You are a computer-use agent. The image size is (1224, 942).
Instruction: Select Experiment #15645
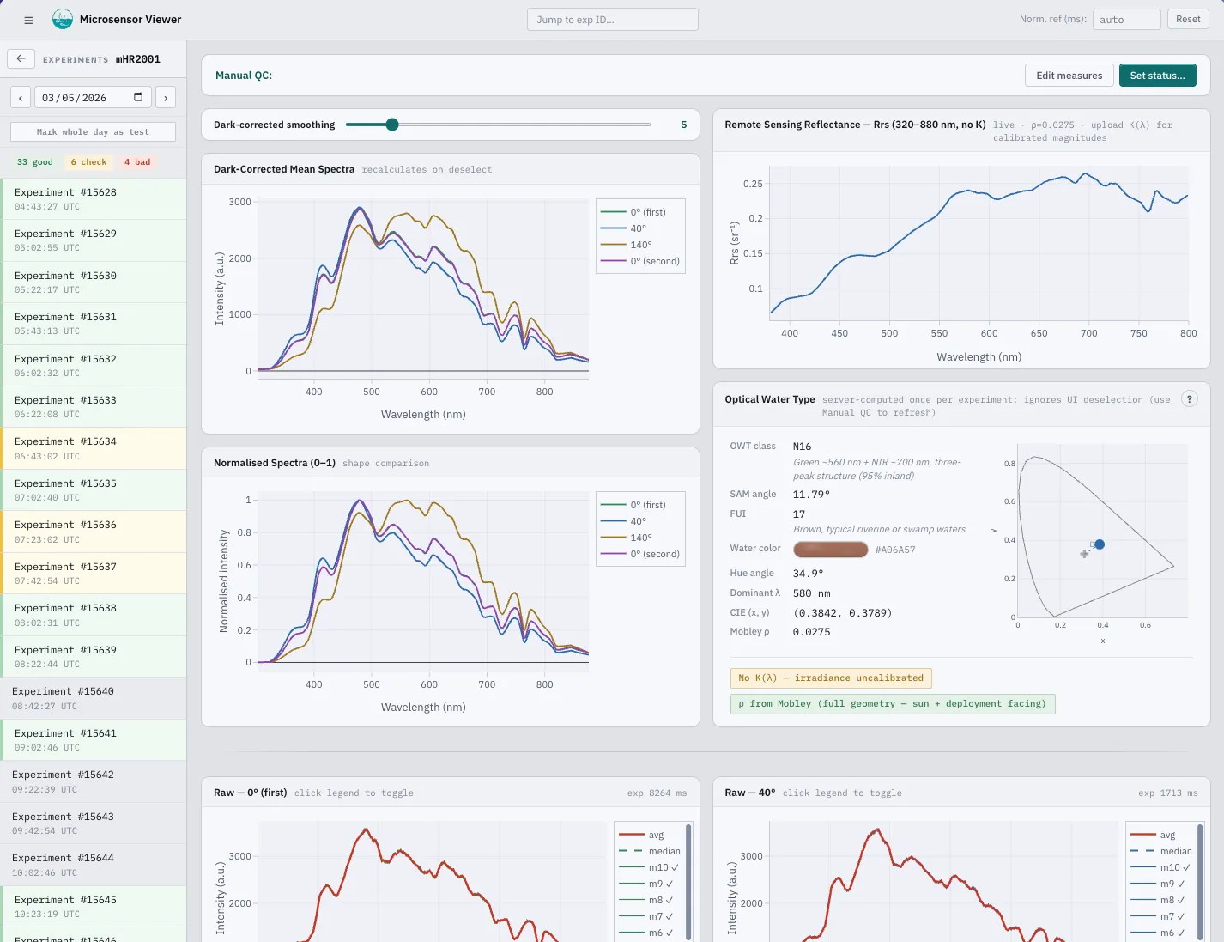coord(94,907)
